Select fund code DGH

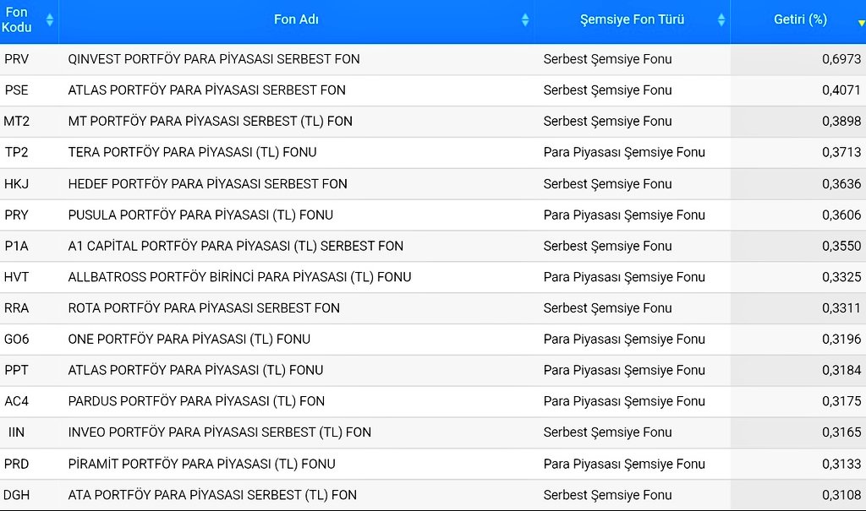17,495
